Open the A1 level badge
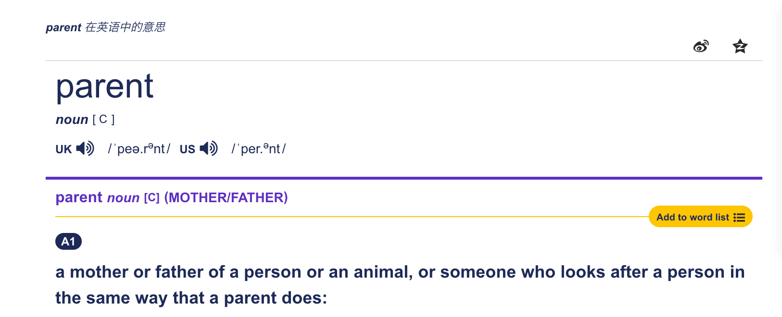Viewport: 782px width, 317px height. 68,242
